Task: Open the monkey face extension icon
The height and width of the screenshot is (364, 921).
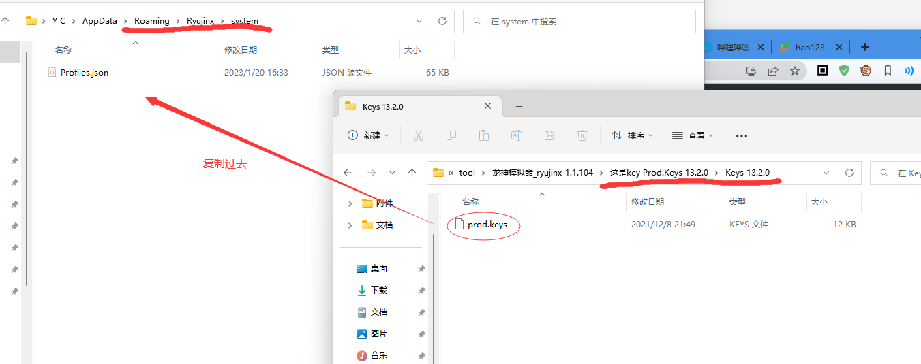Action: pyautogui.click(x=866, y=70)
